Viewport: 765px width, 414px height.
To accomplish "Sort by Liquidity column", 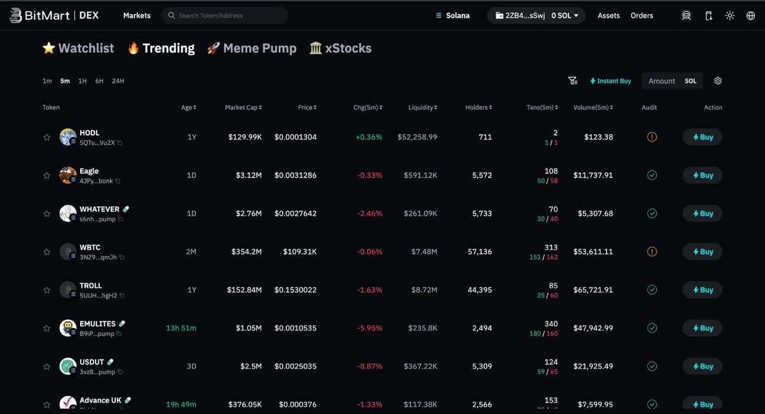I will [x=423, y=108].
